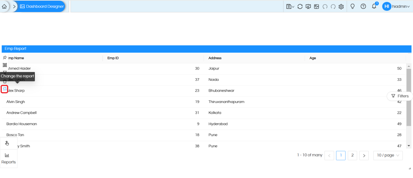This screenshot has width=413, height=178.
Task: Click the Change the report icon
Action: click(5, 89)
